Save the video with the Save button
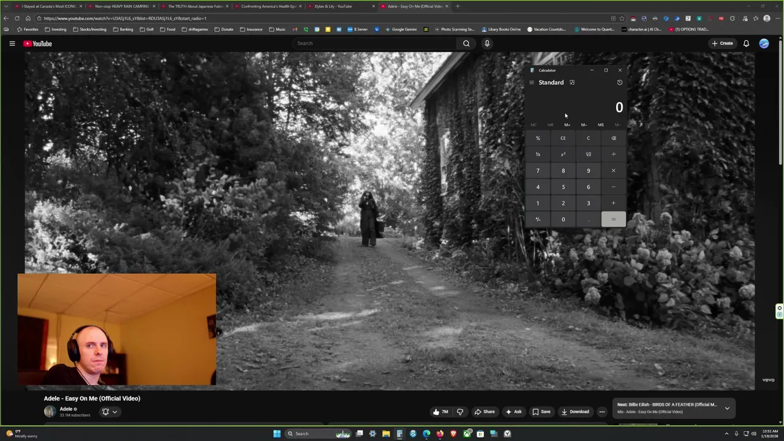 [x=541, y=412]
